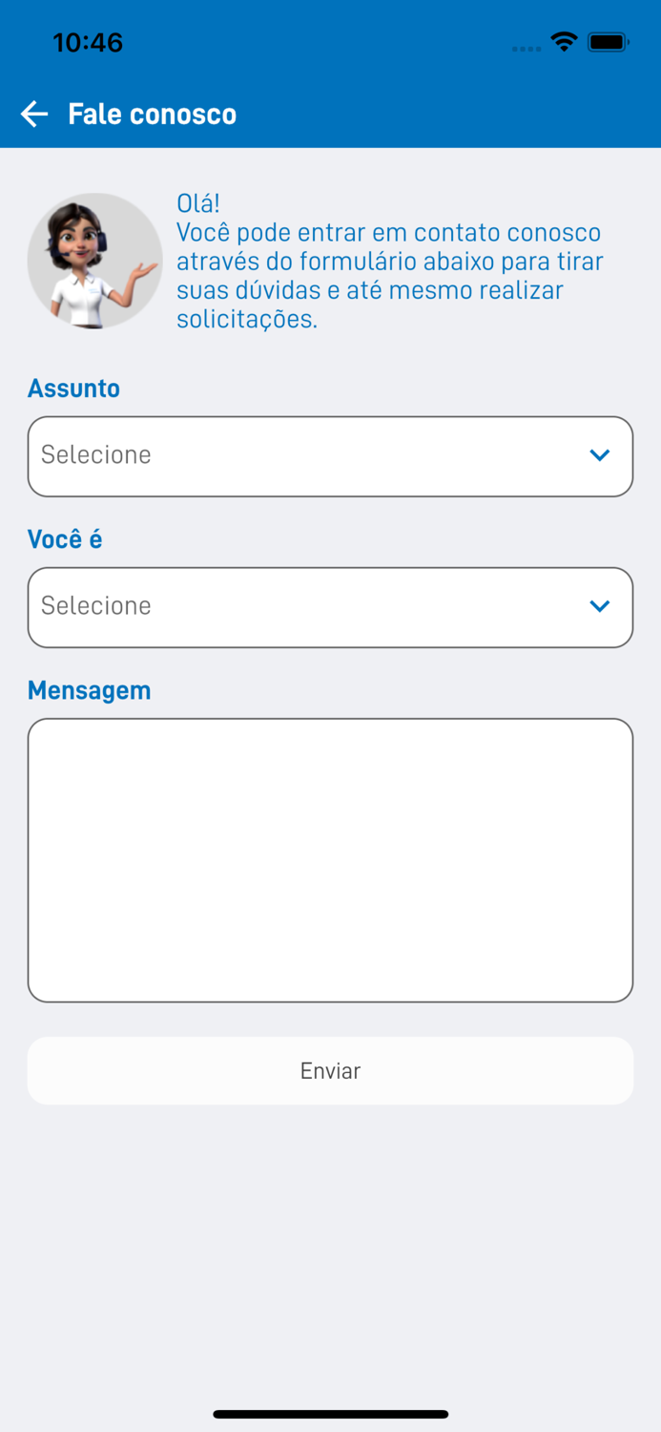Image resolution: width=661 pixels, height=1432 pixels.
Task: Open the Você é dropdown
Action: click(x=330, y=606)
